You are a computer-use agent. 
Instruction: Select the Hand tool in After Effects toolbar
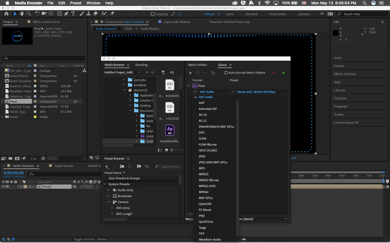22,13
